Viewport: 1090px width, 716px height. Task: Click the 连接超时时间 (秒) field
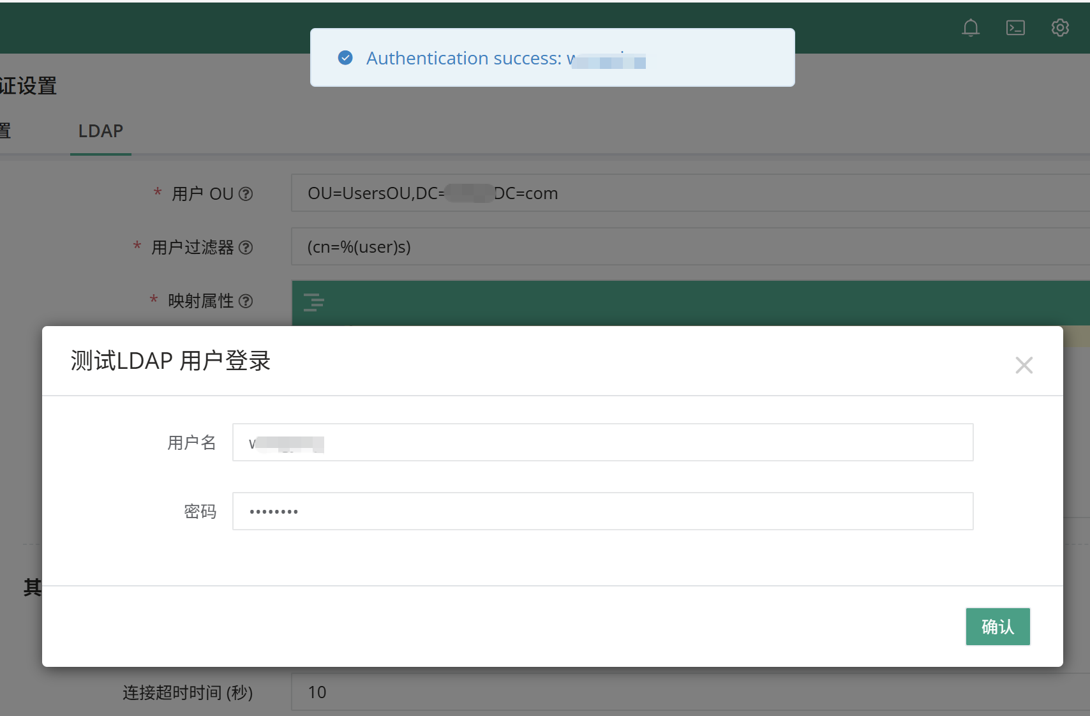click(x=691, y=692)
